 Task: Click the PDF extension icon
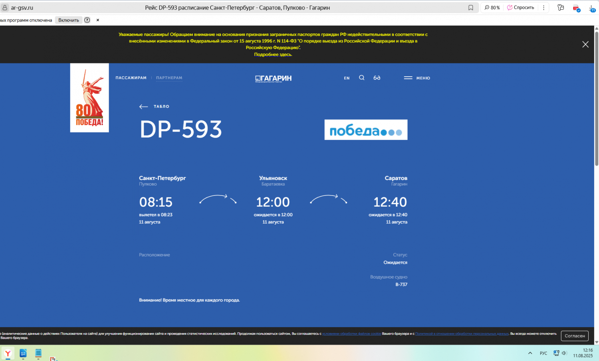point(576,8)
